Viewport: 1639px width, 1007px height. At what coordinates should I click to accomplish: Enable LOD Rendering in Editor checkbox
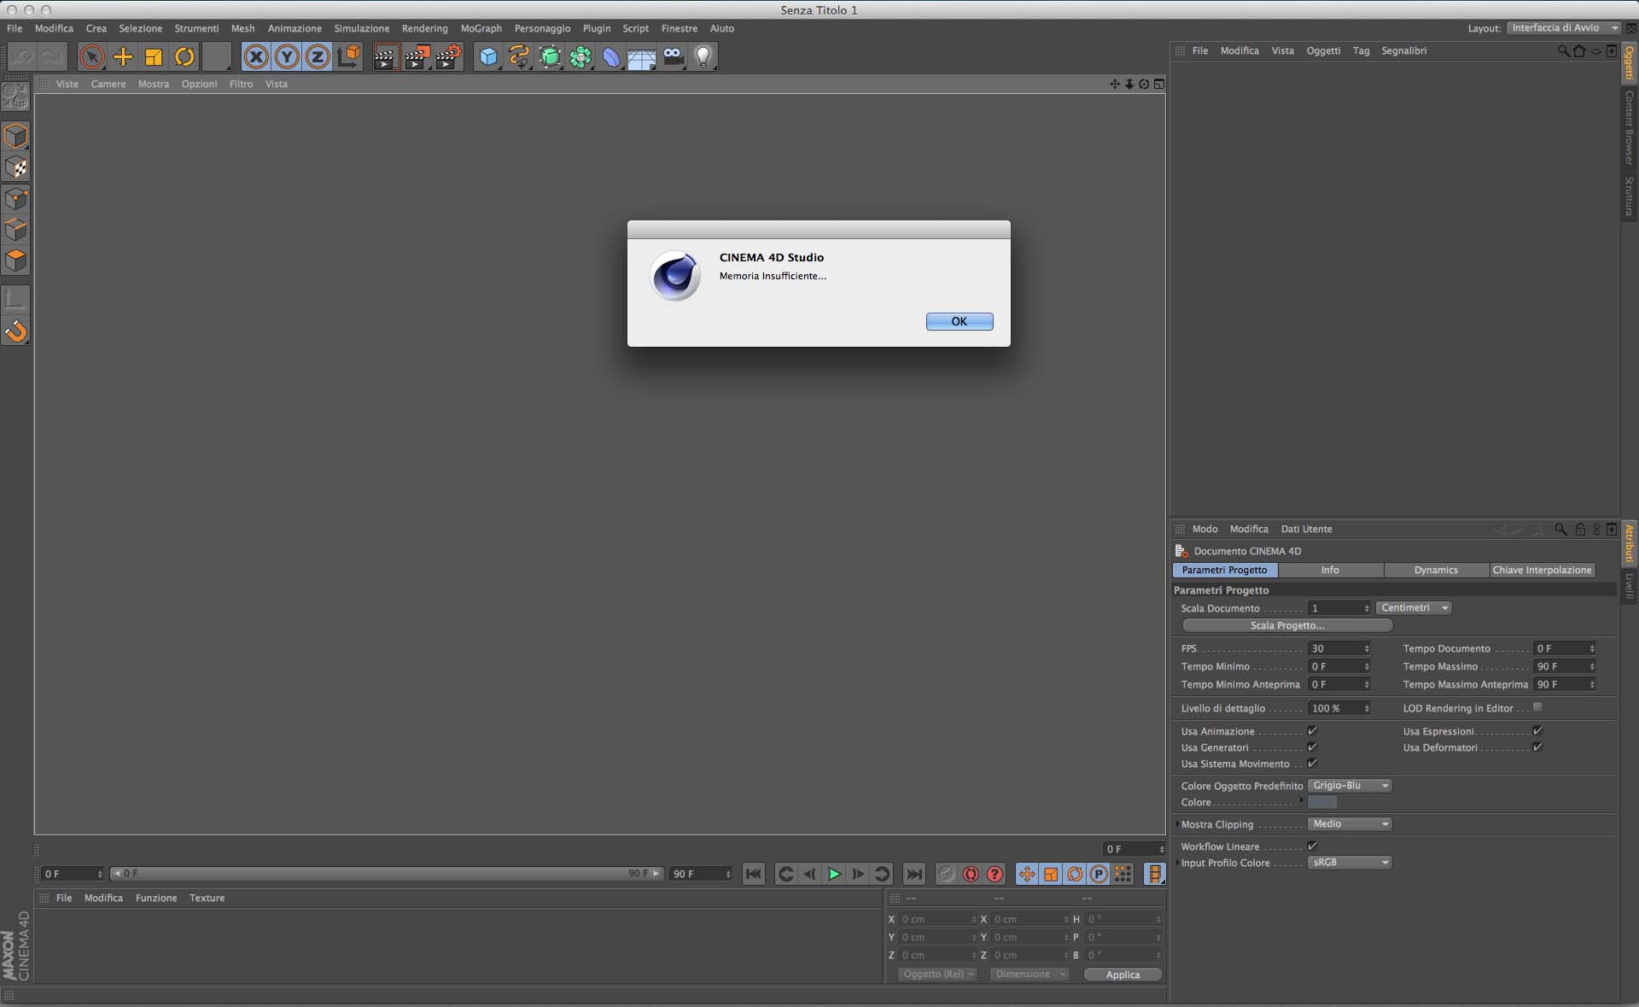(x=1537, y=707)
